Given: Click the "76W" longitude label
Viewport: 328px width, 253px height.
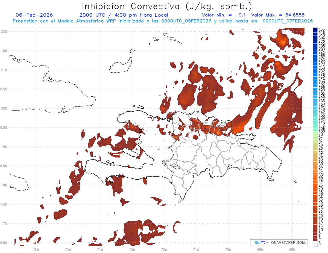Looking at the screenshot, I should coord(36,249).
